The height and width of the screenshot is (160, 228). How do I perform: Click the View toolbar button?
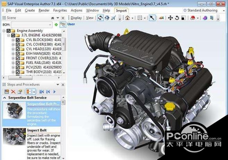(90, 18)
